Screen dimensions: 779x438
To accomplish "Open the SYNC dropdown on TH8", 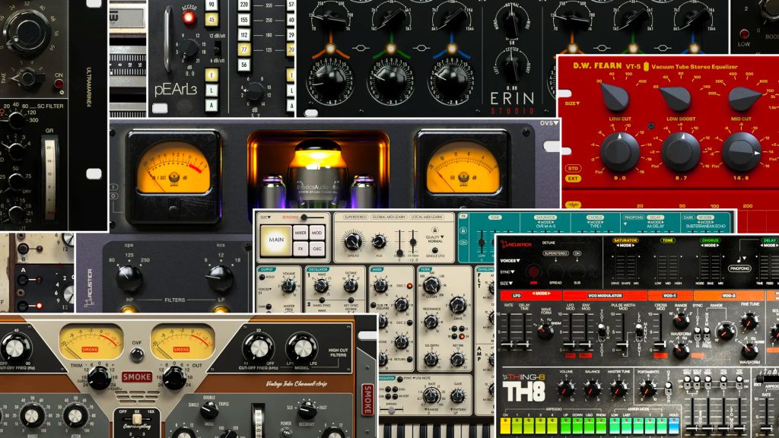I will coord(507,272).
